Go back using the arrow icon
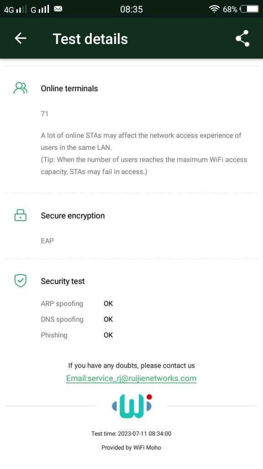Viewport: 263px width, 469px height. 20,38
